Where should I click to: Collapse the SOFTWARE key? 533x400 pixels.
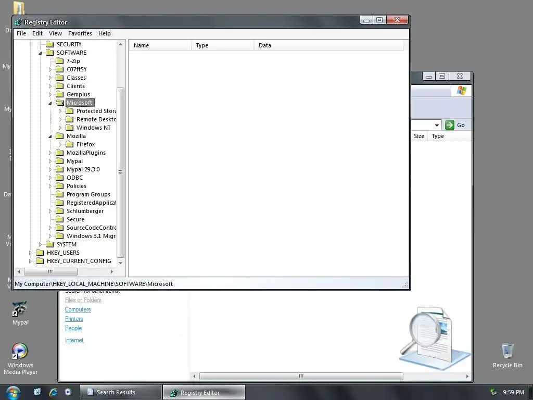(41, 53)
